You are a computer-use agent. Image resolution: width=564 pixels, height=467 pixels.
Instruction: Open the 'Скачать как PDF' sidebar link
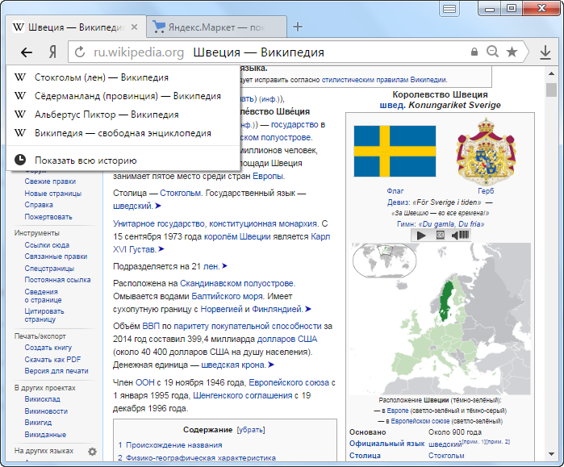point(52,359)
